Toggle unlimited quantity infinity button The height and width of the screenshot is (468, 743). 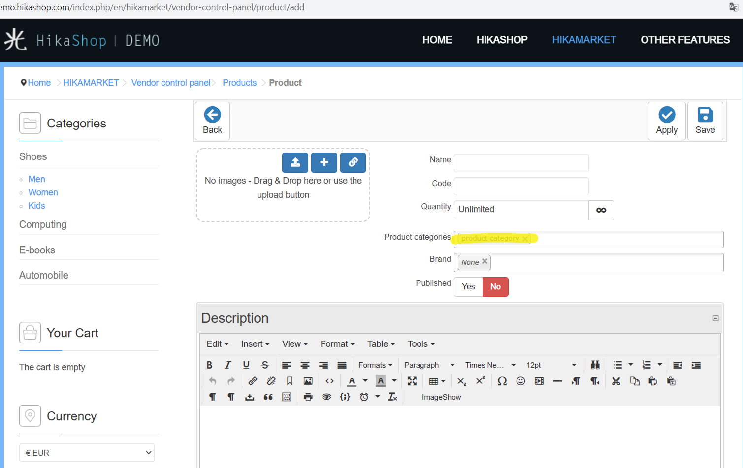(x=601, y=210)
